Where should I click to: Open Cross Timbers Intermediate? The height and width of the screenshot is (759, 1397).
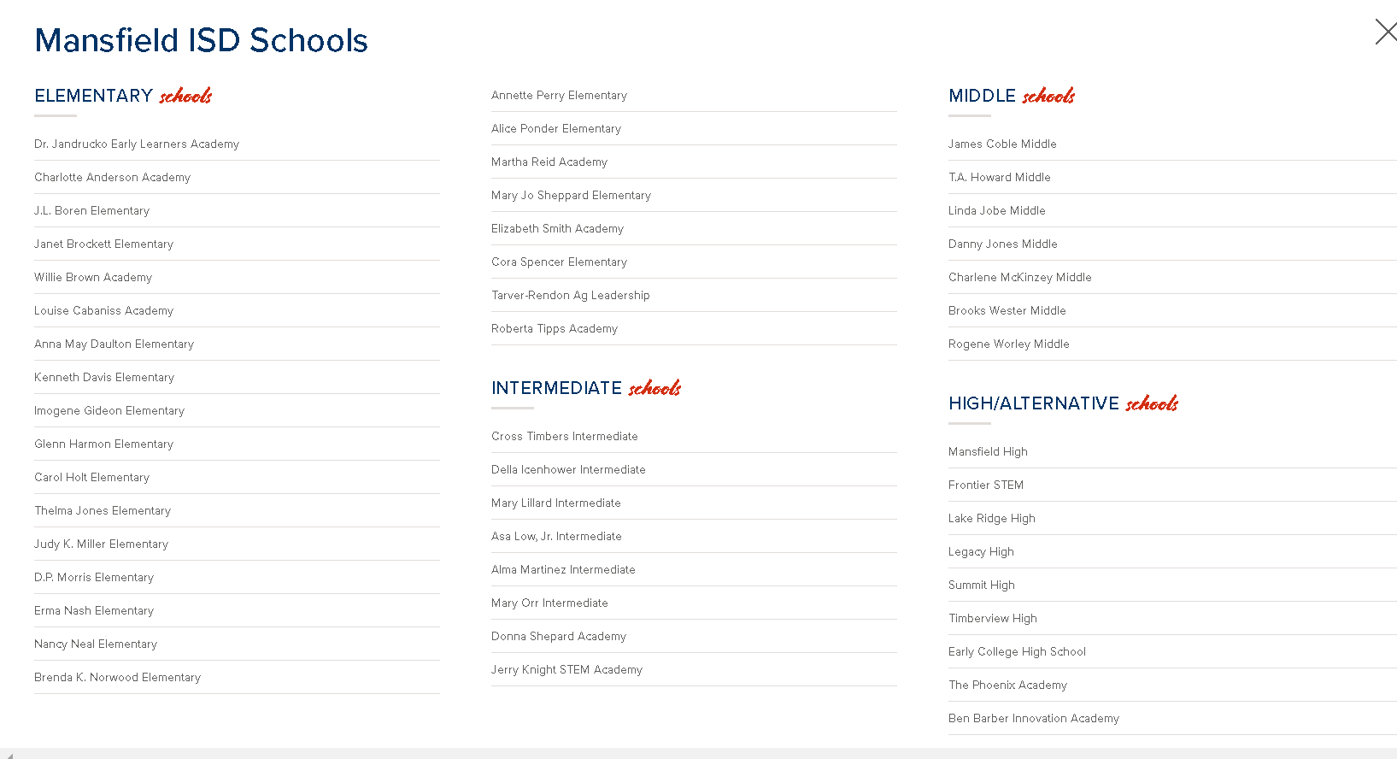(x=564, y=437)
